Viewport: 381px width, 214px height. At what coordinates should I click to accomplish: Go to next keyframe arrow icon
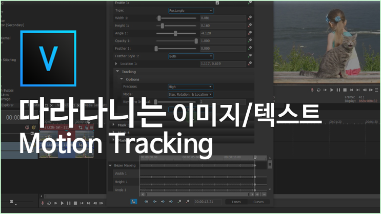(x=163, y=202)
